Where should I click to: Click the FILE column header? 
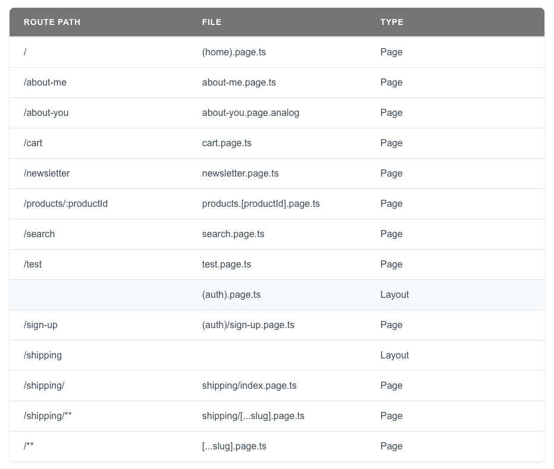(212, 22)
